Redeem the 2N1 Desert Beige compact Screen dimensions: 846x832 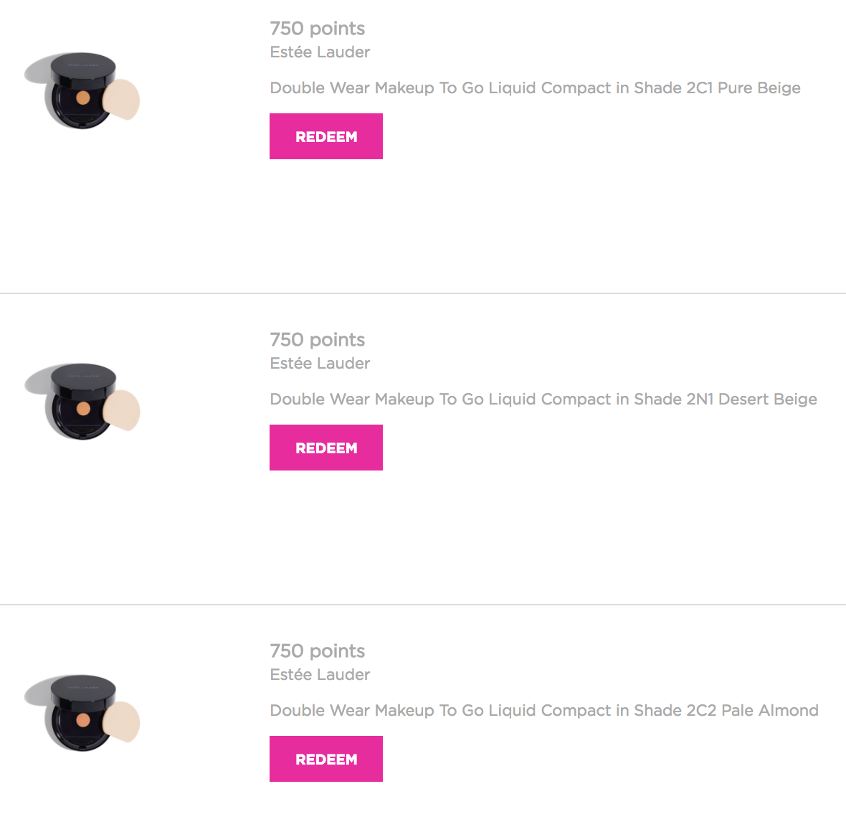point(325,448)
